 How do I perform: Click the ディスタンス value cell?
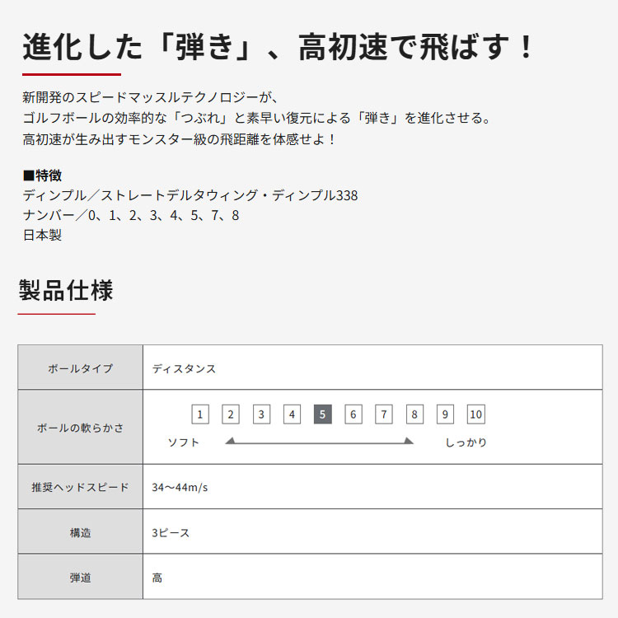(x=184, y=368)
